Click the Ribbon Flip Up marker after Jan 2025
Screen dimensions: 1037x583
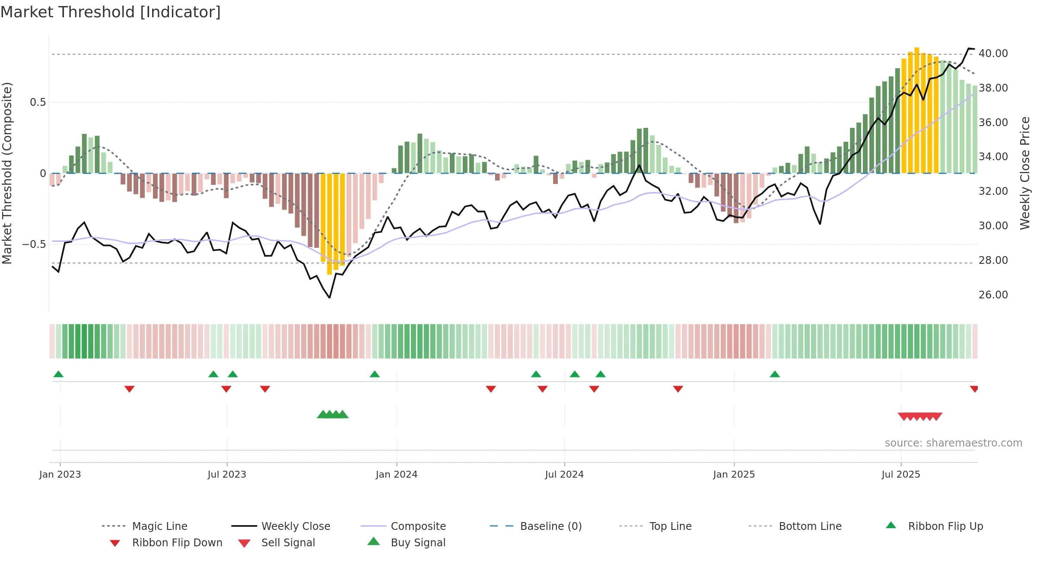point(775,374)
